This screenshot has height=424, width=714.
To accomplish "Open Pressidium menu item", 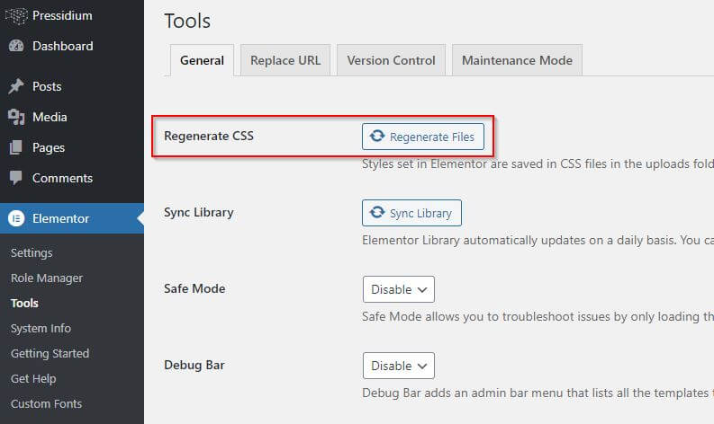I will pyautogui.click(x=72, y=16).
